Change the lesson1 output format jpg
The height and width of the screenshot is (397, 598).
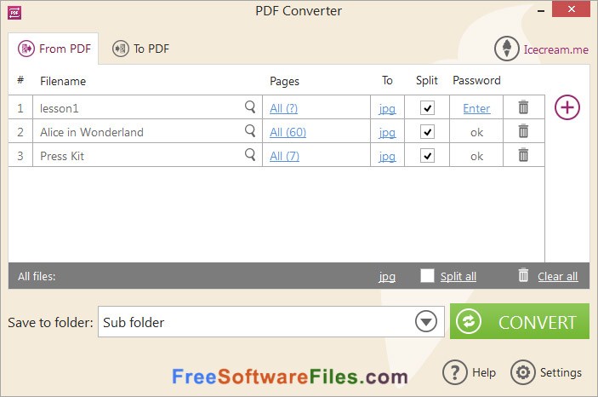387,109
